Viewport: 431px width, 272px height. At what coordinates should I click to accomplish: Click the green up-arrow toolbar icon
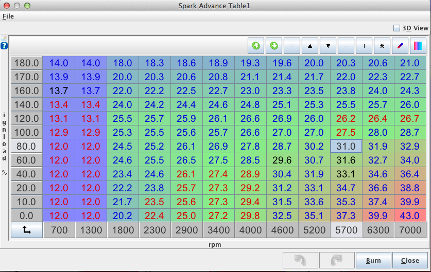256,46
